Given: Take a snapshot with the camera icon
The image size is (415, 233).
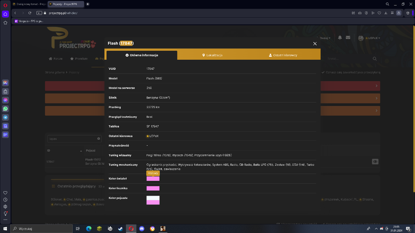Looking at the screenshot, I should (360, 13).
